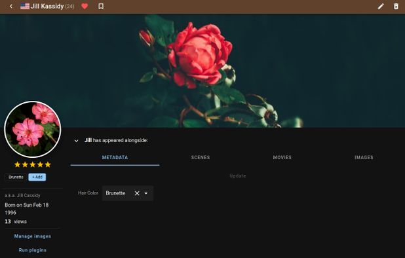Add a label with the + Add button
Screen dimensions: 405x258
37,177
